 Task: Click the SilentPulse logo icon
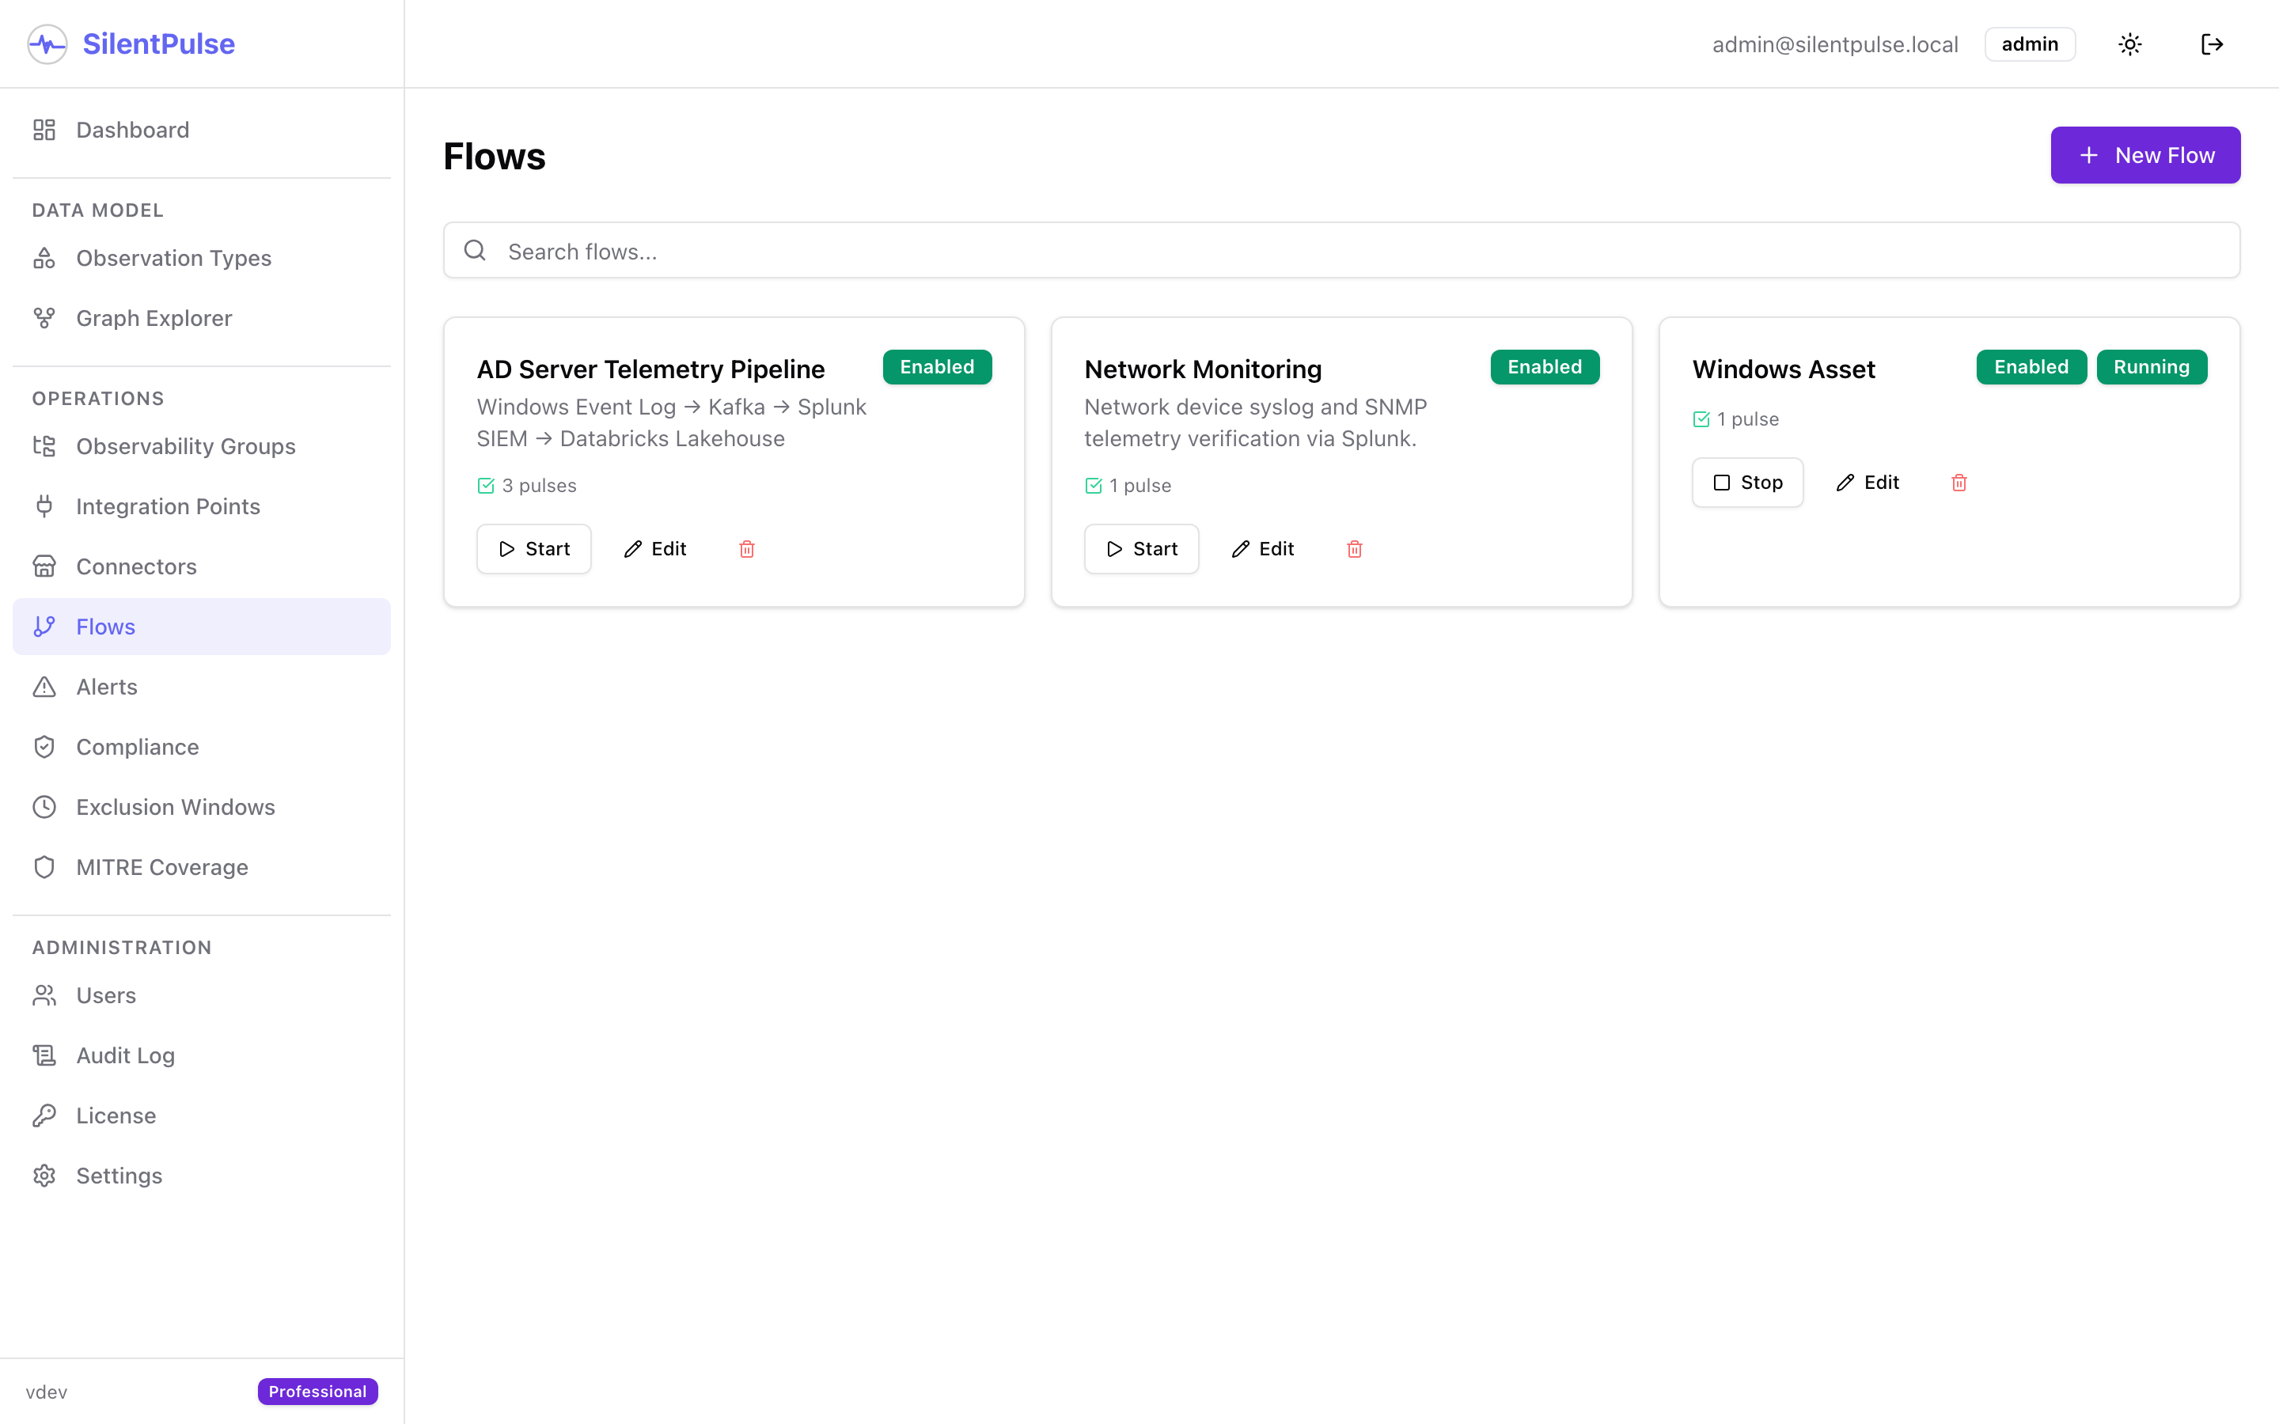coord(47,44)
